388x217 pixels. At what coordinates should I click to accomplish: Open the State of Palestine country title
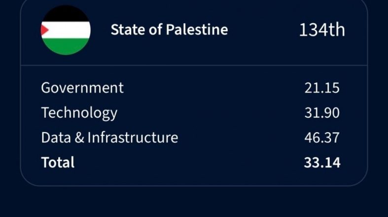169,30
